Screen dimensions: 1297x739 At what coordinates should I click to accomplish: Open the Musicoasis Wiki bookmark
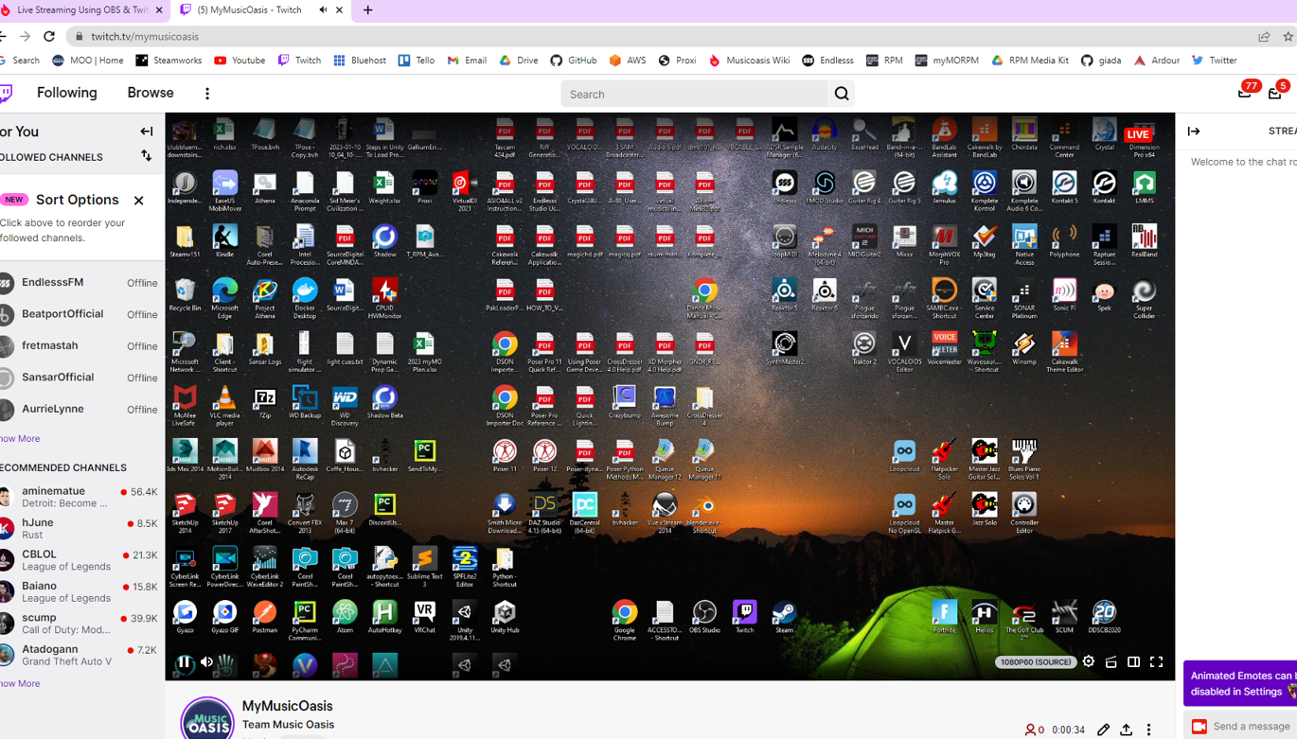[x=749, y=61]
